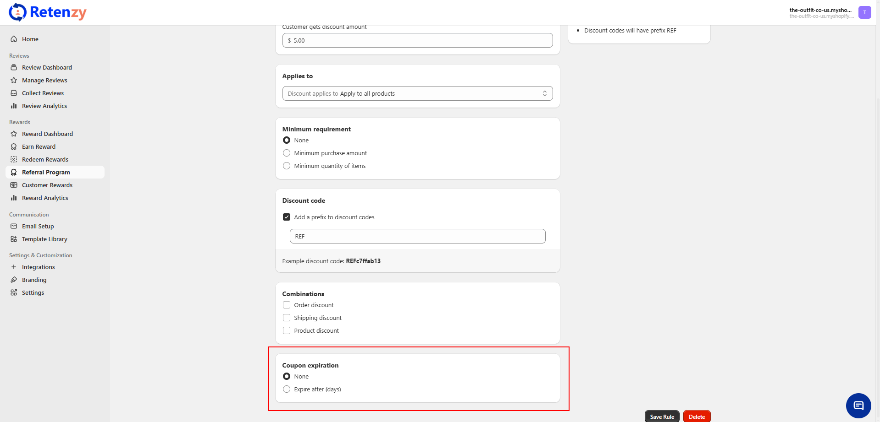This screenshot has width=880, height=422.
Task: Enable Shipping discount combination
Action: coord(287,318)
